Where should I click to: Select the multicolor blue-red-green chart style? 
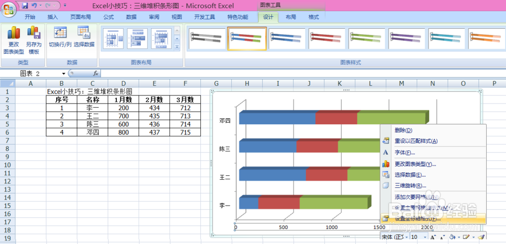(x=247, y=39)
